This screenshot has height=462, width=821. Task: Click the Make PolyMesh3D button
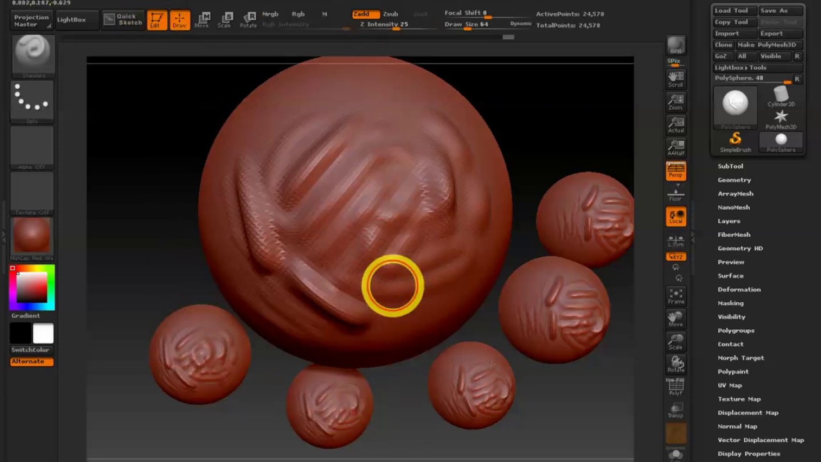769,45
